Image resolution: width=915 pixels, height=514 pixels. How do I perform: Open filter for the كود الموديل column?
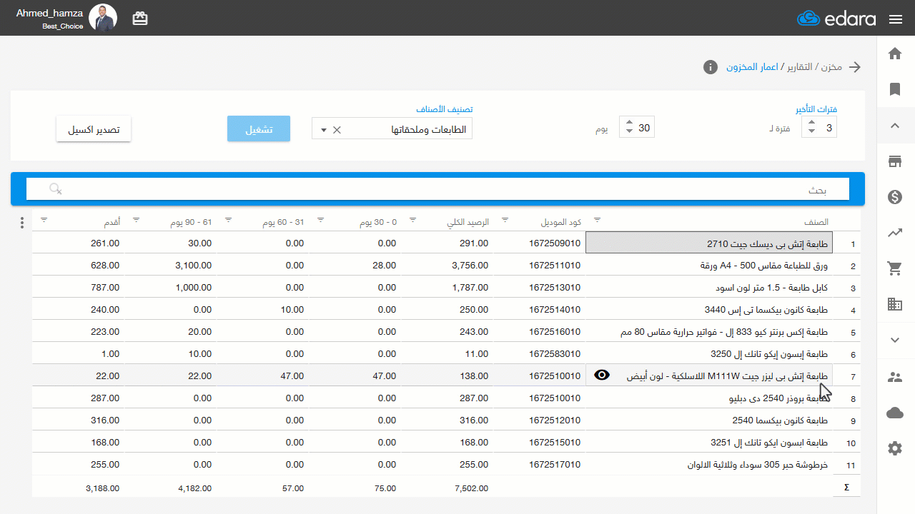505,220
